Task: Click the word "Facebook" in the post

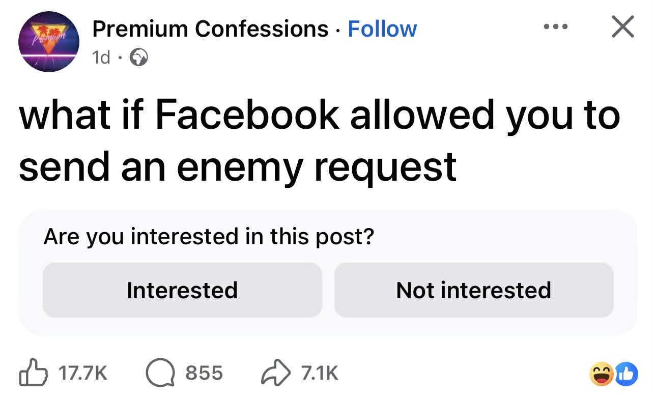Action: [247, 115]
